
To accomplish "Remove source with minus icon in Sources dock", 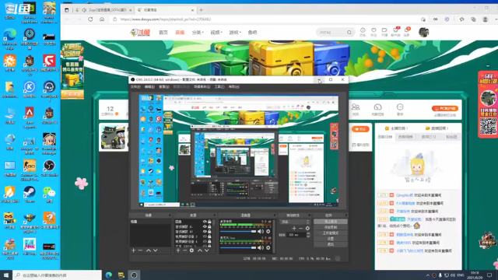I will (184, 250).
